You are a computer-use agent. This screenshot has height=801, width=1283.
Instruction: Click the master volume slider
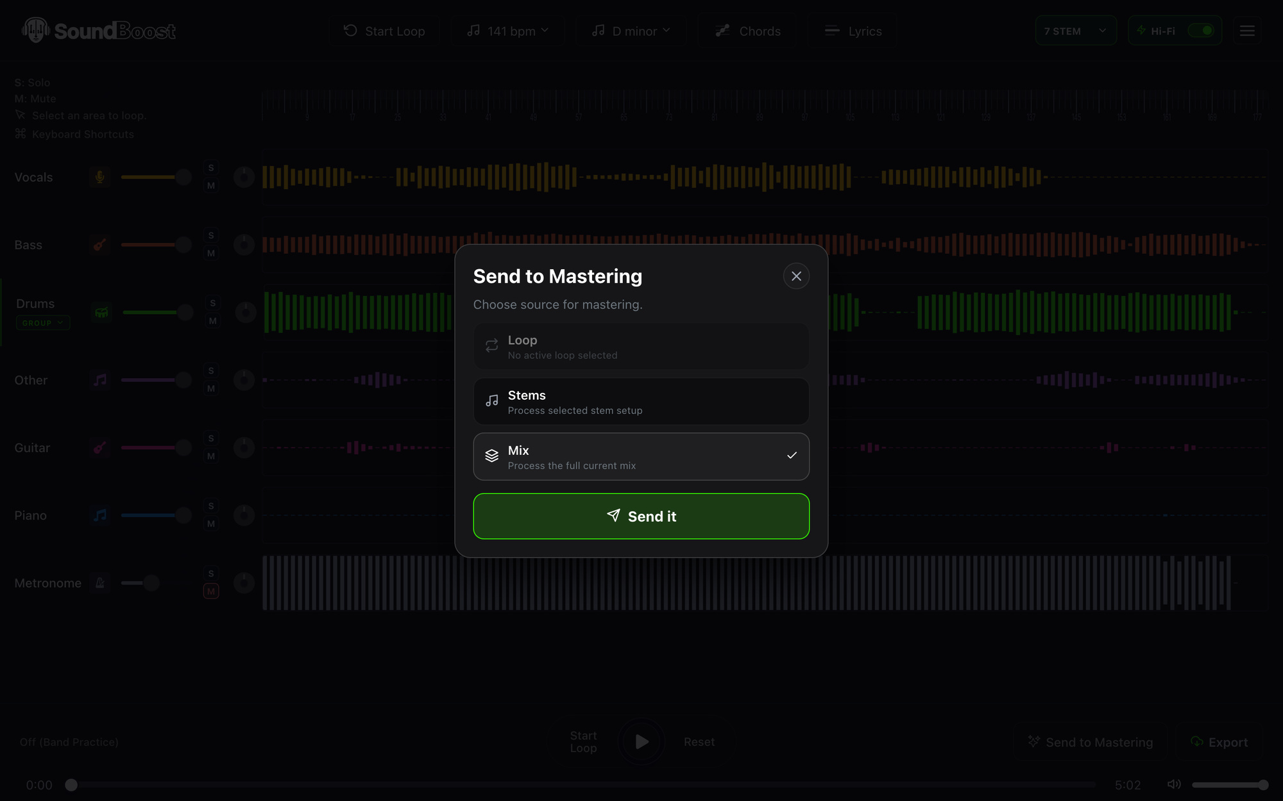tap(1230, 784)
